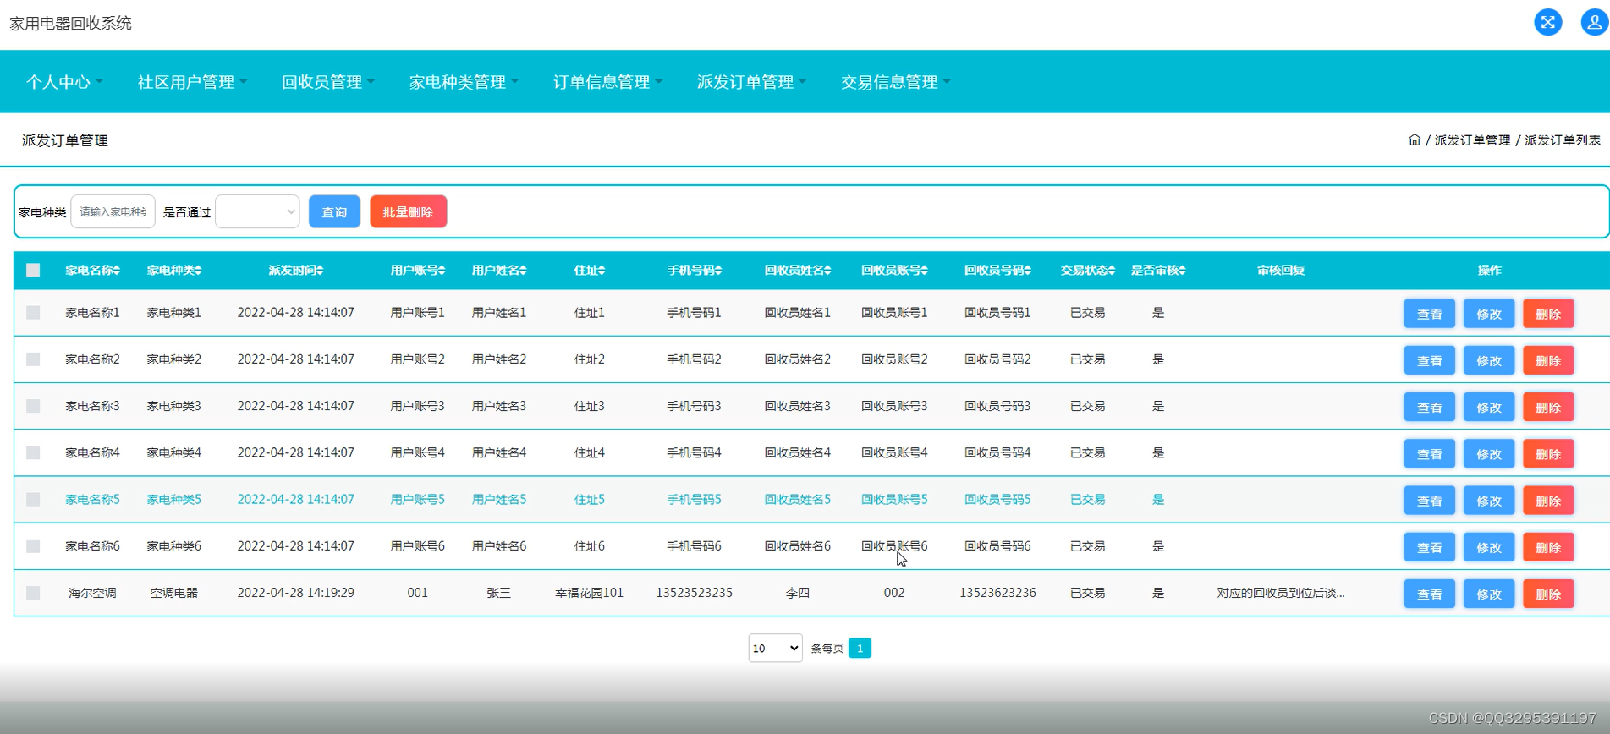Click the 家用电器回收系统 title
The image size is (1610, 734).
70,23
